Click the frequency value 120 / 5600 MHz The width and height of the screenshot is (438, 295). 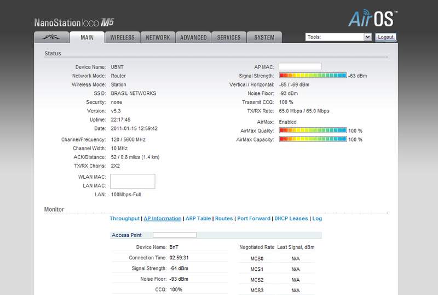coord(128,139)
